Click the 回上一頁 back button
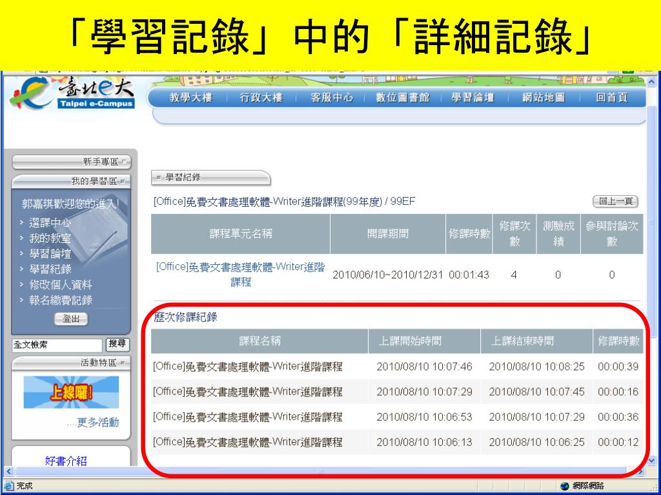661x495 pixels. [615, 202]
